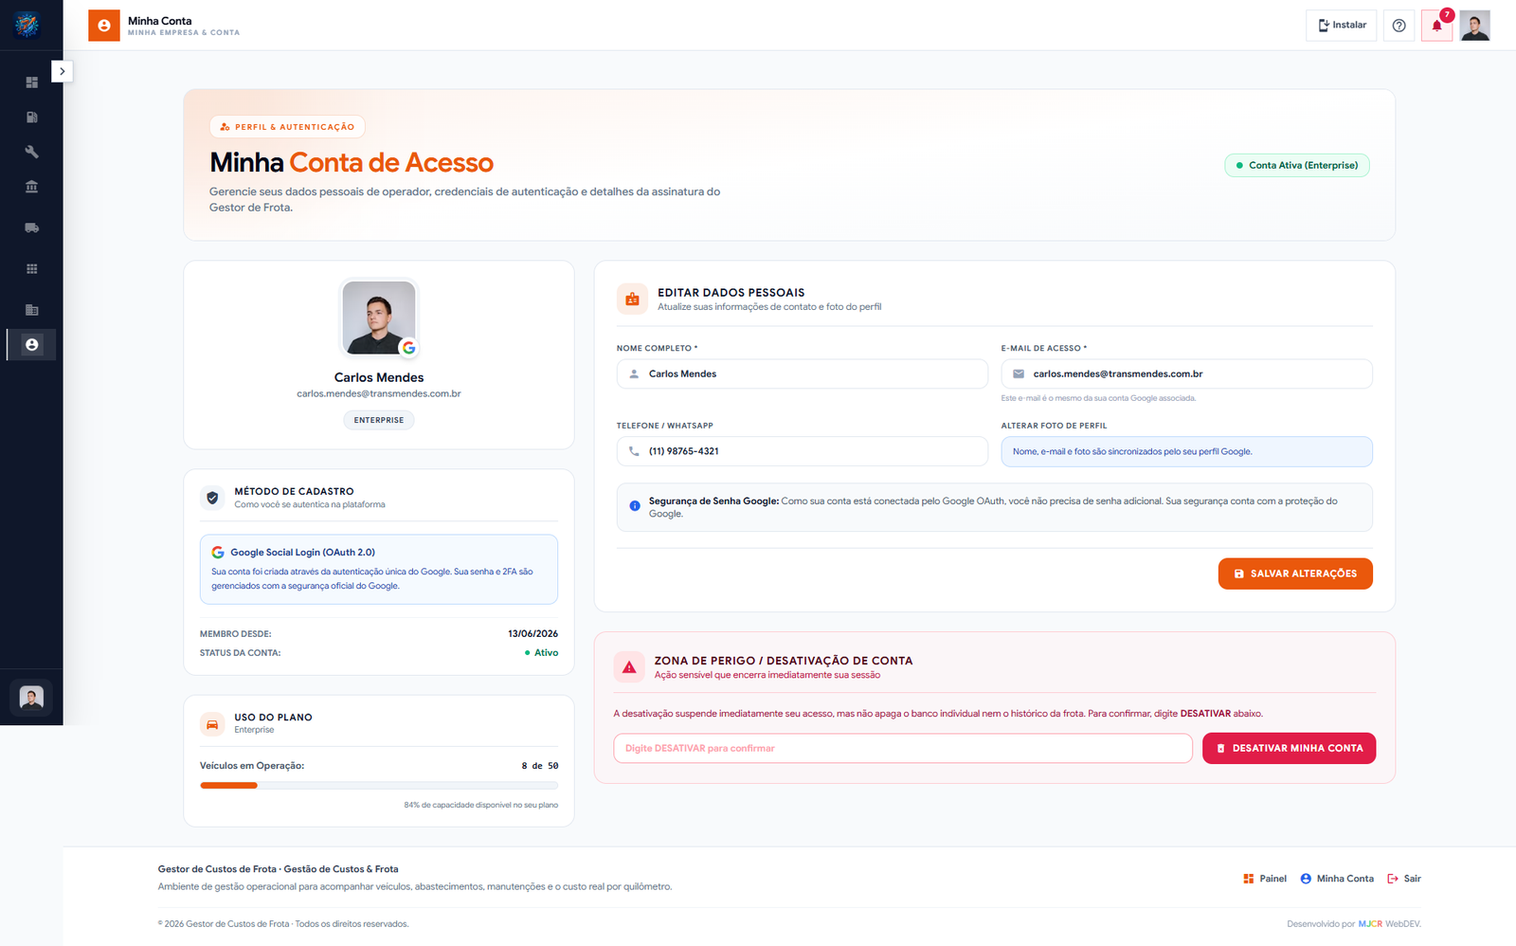Viewport: 1516px width, 946px height.
Task: Click the person icon in name field
Action: tap(634, 374)
